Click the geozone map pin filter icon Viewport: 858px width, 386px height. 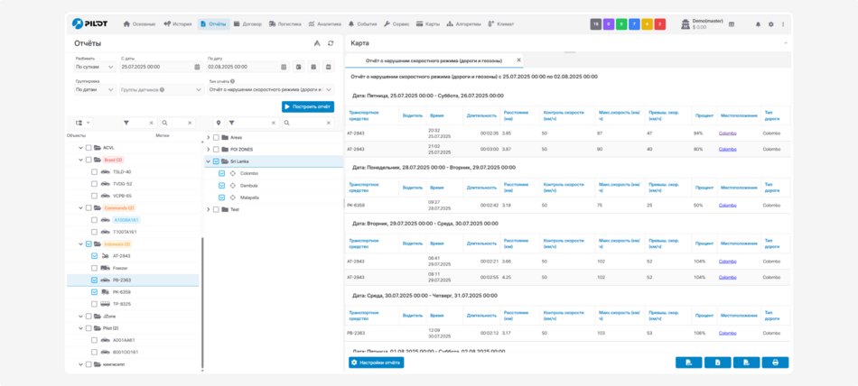point(219,123)
